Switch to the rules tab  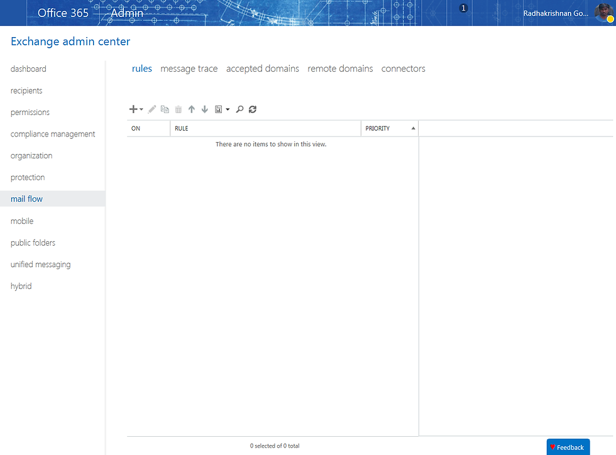(x=142, y=69)
